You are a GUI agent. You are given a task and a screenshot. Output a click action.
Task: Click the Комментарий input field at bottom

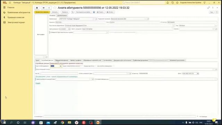(x=119, y=117)
